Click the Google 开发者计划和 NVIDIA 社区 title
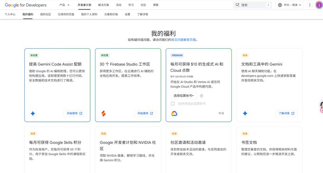This screenshot has height=173, width=323. point(128,146)
